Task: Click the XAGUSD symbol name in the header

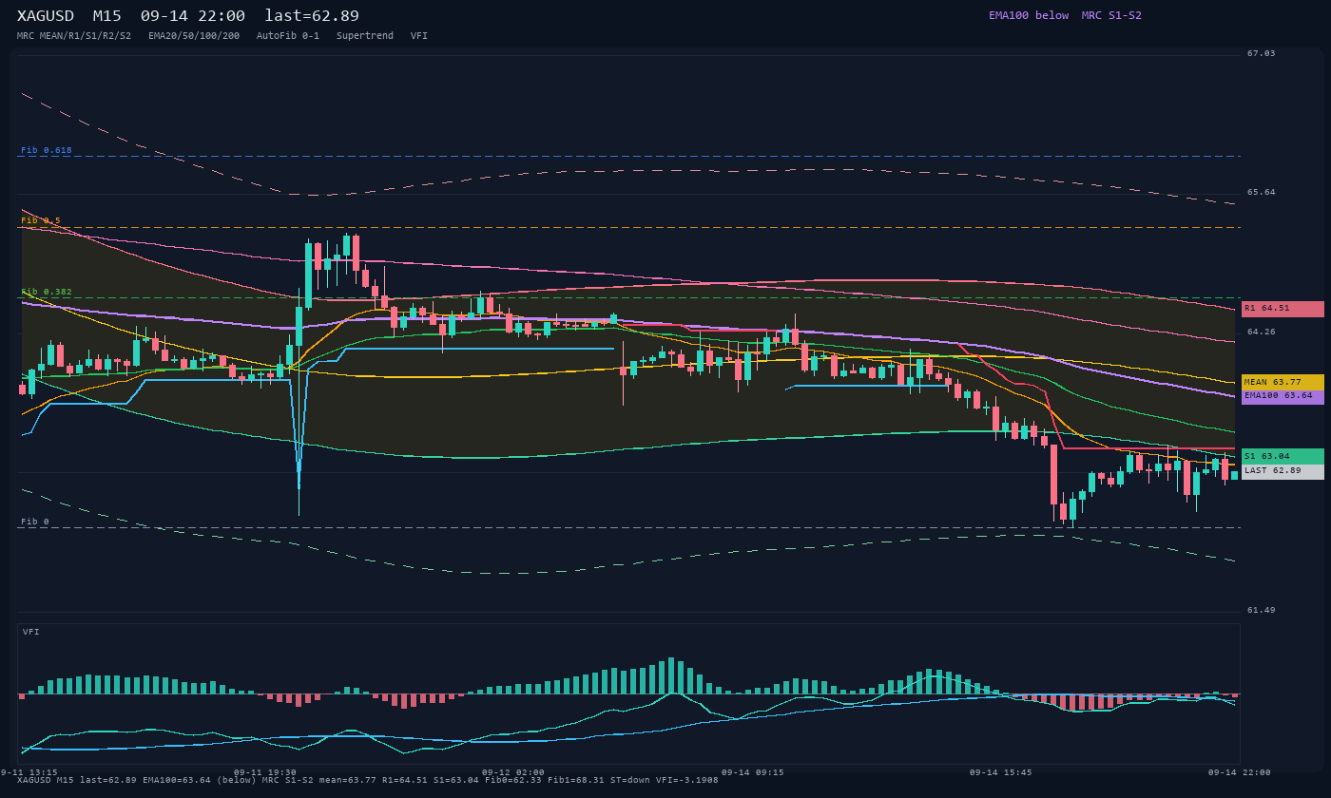Action: click(x=46, y=16)
